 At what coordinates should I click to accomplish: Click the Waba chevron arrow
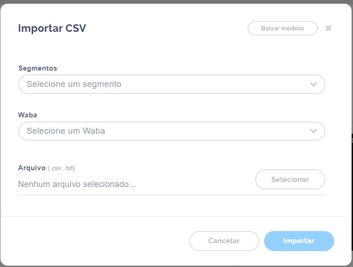tap(314, 131)
